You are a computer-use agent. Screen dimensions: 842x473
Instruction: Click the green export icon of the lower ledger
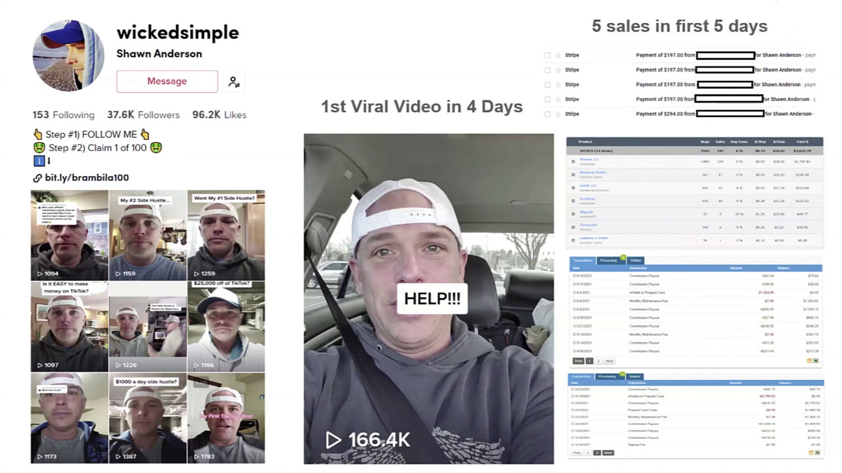click(x=818, y=453)
